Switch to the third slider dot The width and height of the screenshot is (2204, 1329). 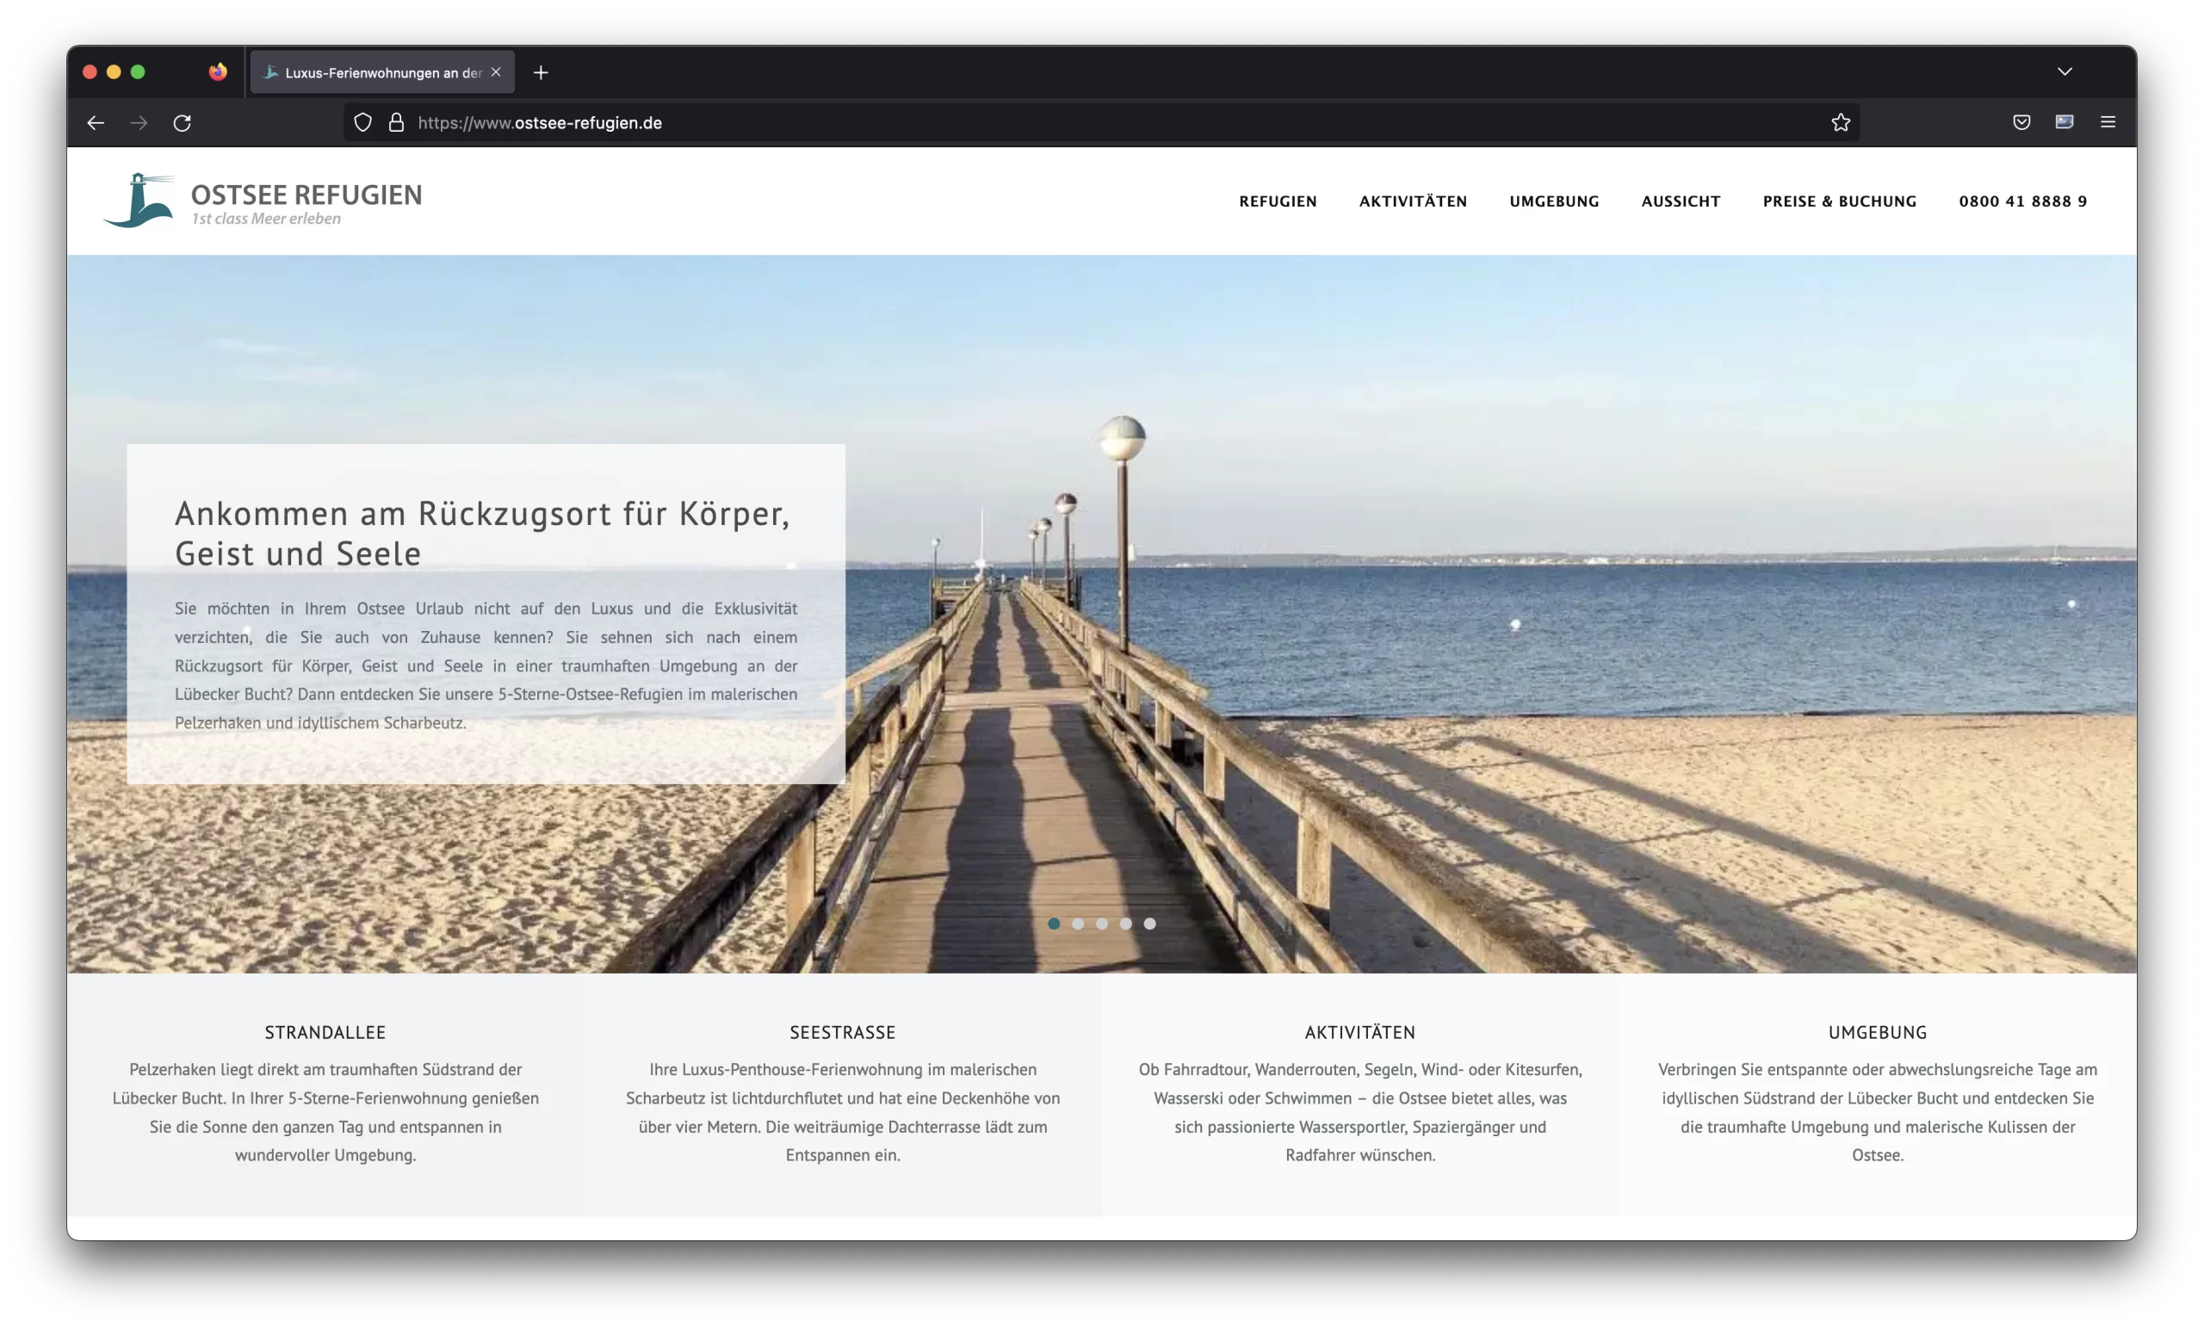pos(1102,924)
